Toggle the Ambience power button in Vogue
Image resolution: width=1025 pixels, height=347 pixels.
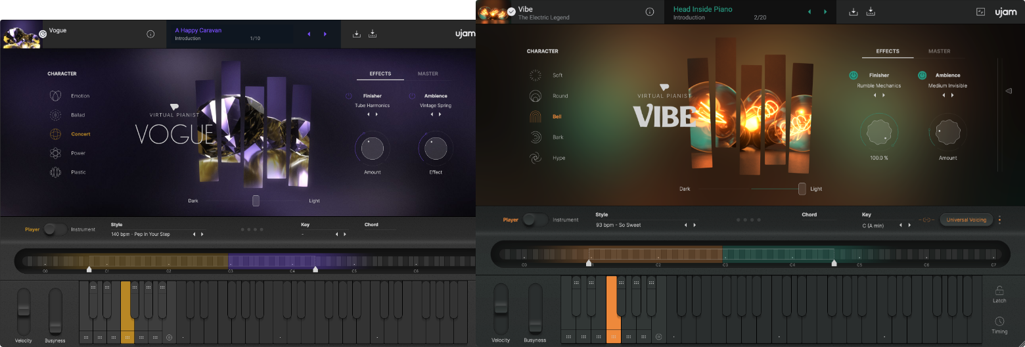pos(411,96)
